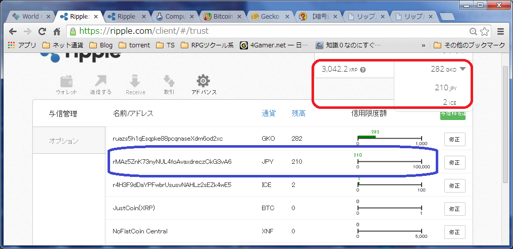Open the torrent bookmark folder
513x249 pixels.
[134, 45]
